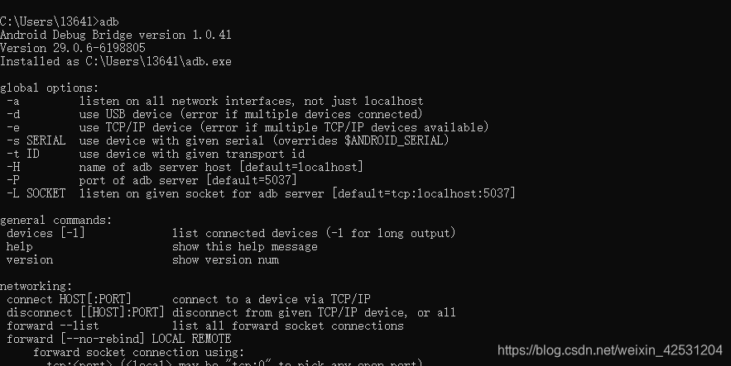This screenshot has height=366, width=731.
Task: Click the -e TCP/IP device option line
Action: [248, 127]
